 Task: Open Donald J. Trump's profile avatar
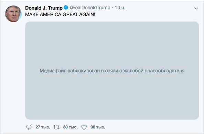point(13,14)
